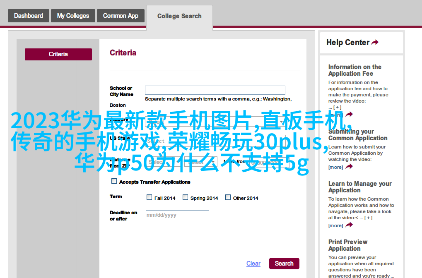Click the Help Center heading
Image resolution: width=422 pixels, height=278 pixels.
348,43
